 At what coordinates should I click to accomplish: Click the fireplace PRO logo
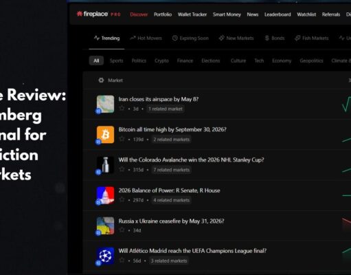coord(99,14)
